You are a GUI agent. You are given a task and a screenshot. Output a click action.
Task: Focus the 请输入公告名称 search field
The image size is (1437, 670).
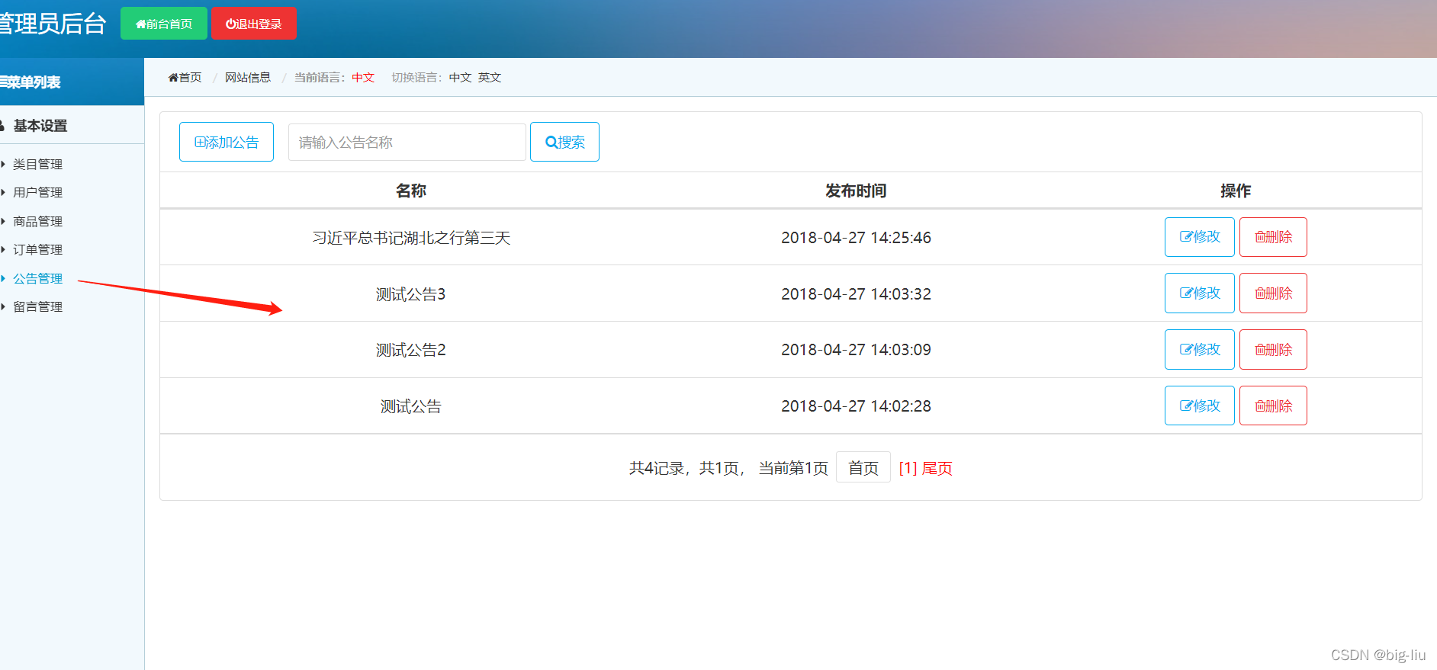(x=407, y=142)
